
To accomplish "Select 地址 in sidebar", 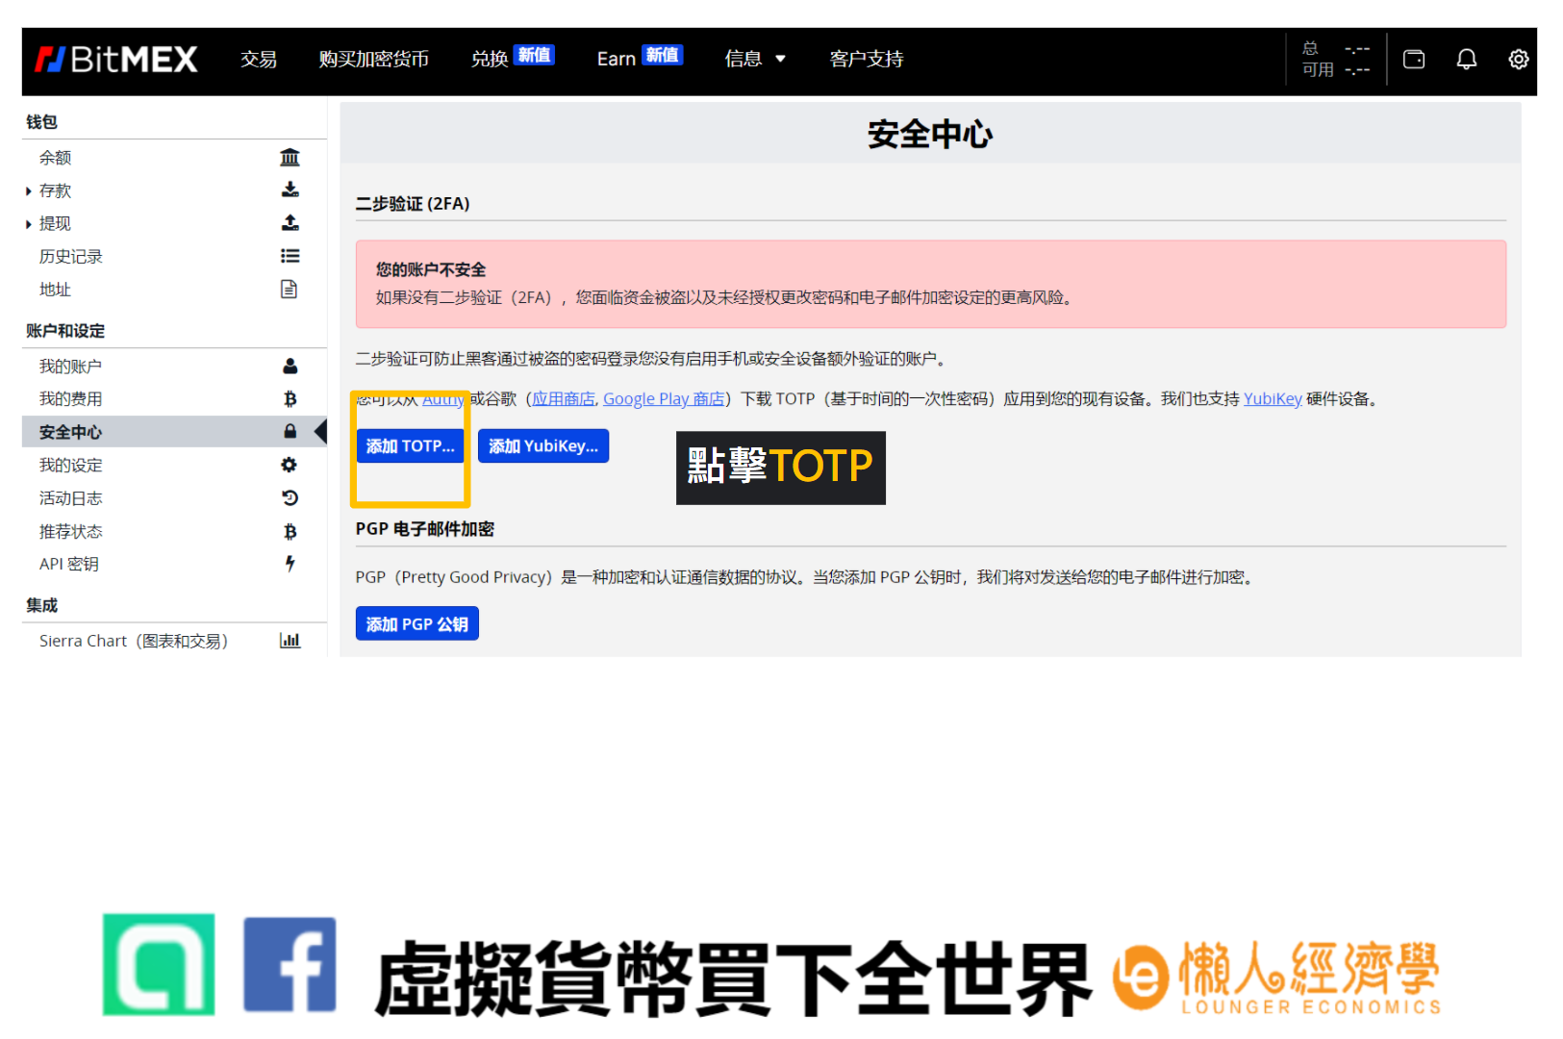I will (x=55, y=289).
